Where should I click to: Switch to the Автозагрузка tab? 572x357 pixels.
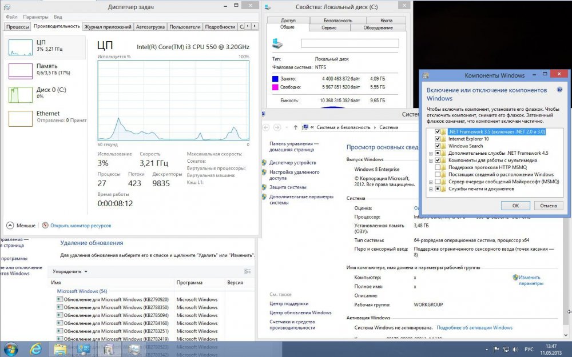point(150,27)
